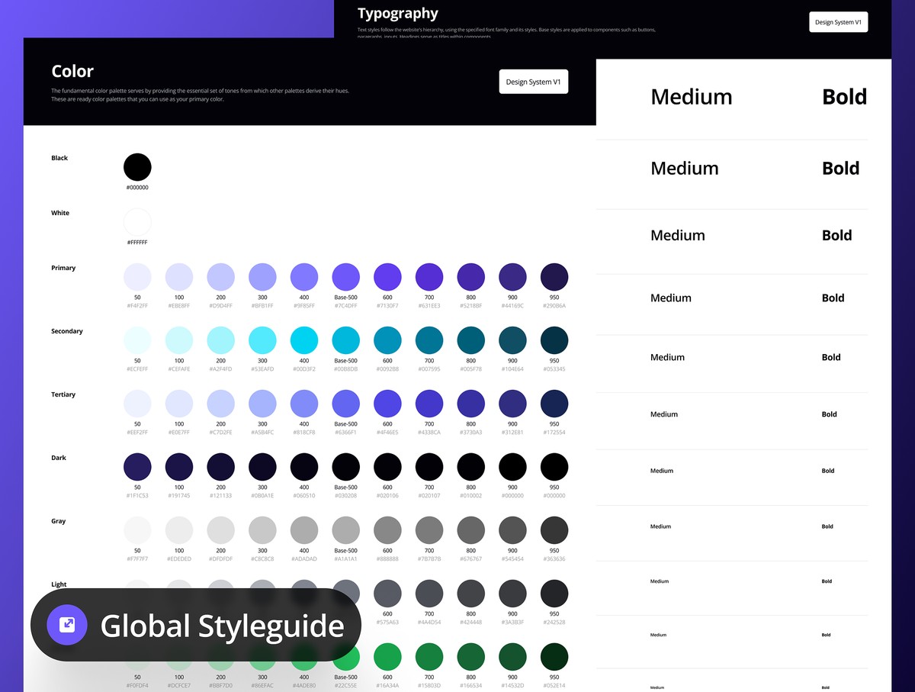This screenshot has width=915, height=692.
Task: Select the White #FFFFFF color swatch
Action: pyautogui.click(x=137, y=222)
